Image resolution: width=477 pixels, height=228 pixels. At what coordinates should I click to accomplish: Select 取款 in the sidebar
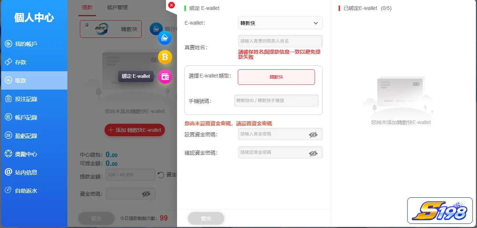click(x=34, y=80)
